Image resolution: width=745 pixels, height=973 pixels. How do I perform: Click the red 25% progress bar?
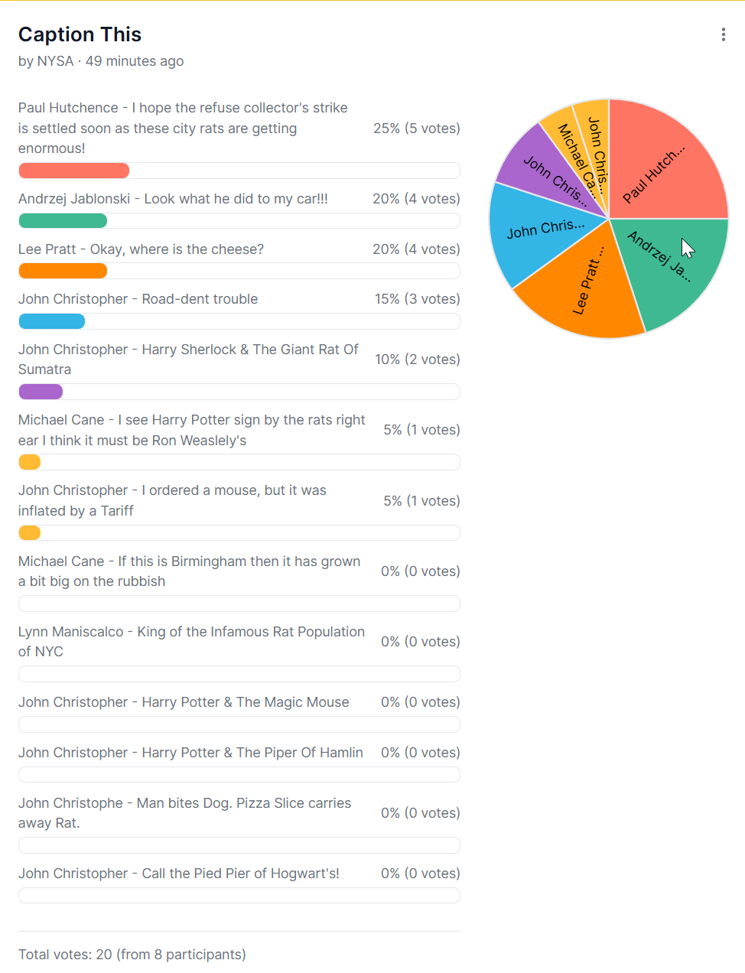(73, 170)
